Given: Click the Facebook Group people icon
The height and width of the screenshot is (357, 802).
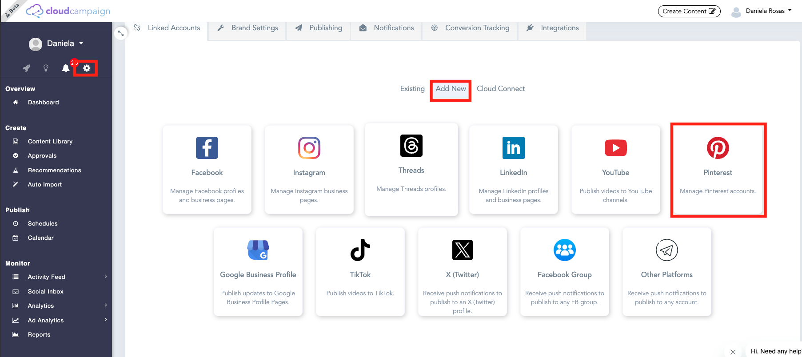Looking at the screenshot, I should tap(565, 250).
